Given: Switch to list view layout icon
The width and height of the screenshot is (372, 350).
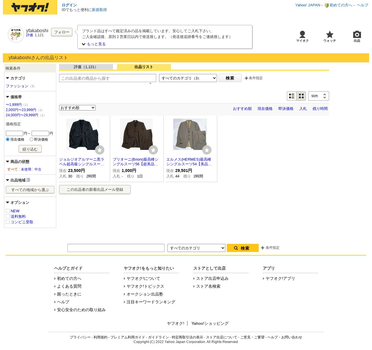Looking at the screenshot, I should (x=292, y=96).
